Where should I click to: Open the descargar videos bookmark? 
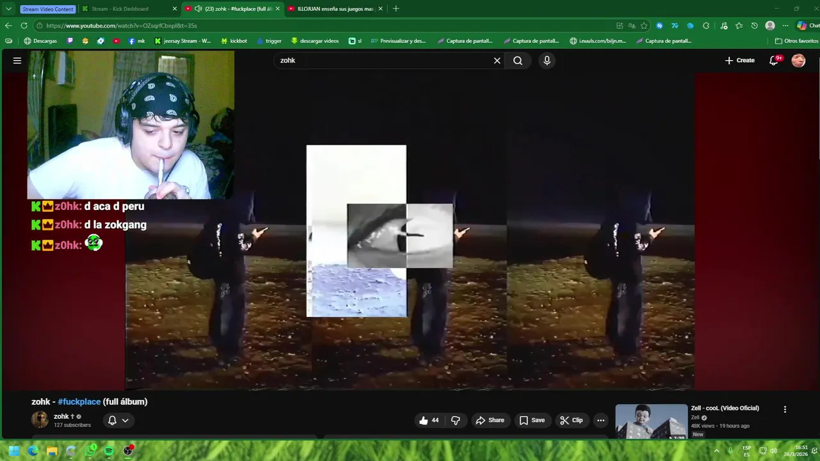point(315,41)
